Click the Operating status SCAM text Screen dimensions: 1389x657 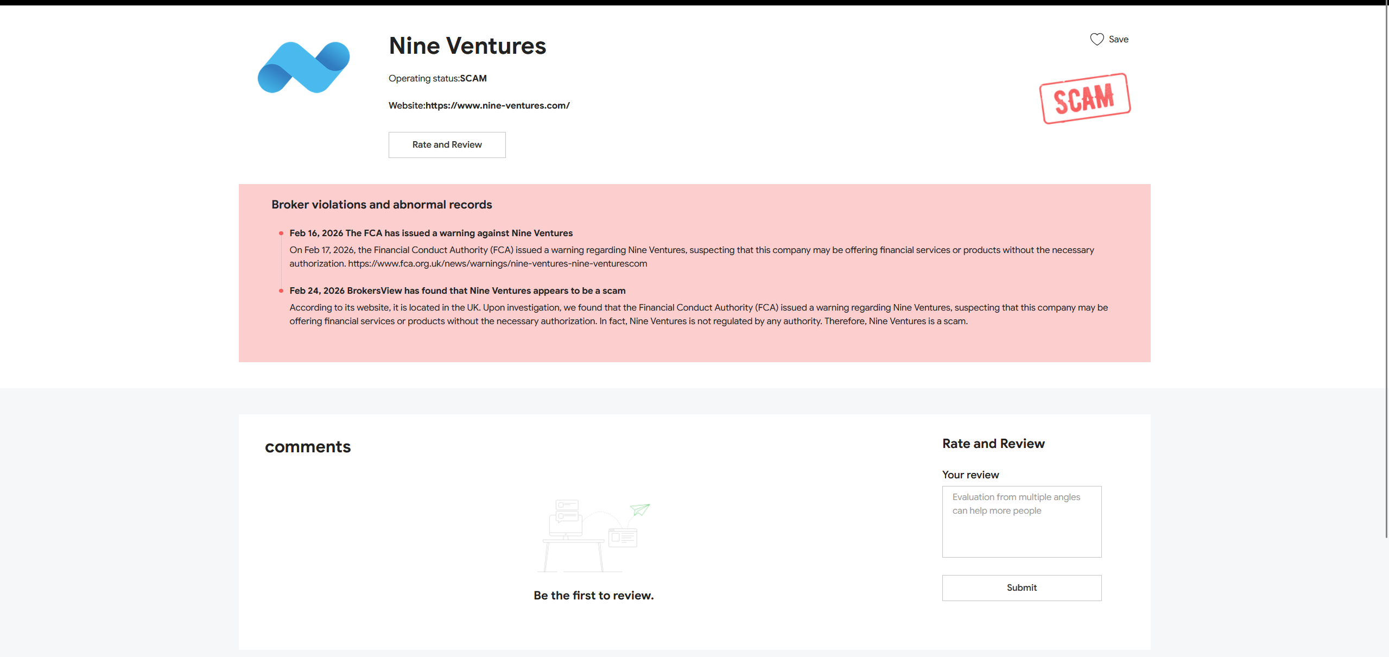[437, 78]
